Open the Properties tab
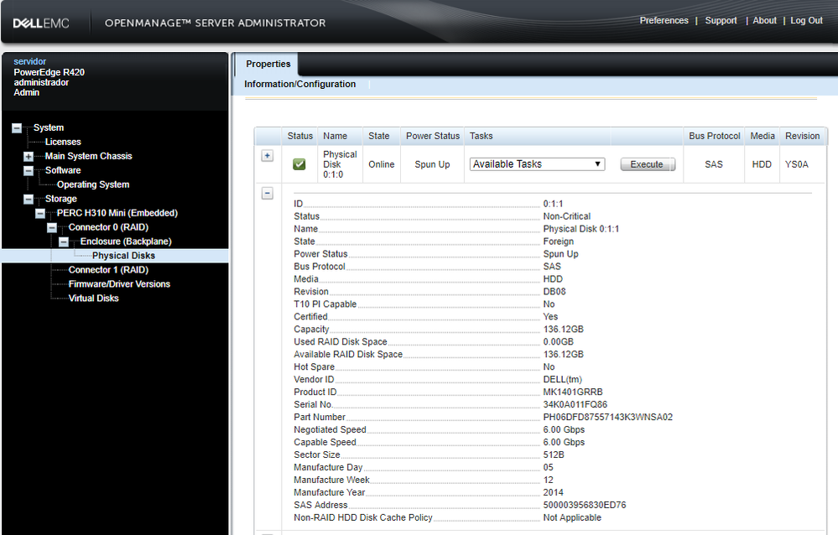This screenshot has width=838, height=535. pos(268,64)
